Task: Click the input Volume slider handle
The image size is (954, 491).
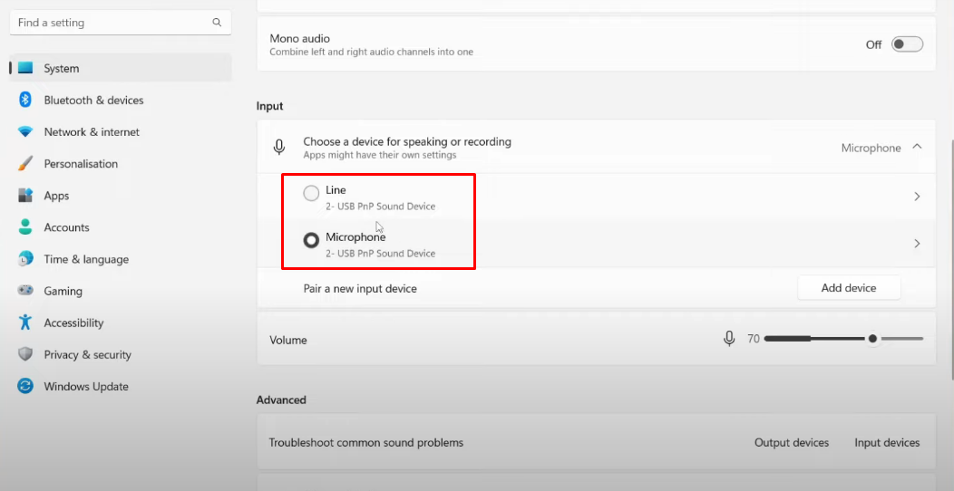Action: coord(872,339)
